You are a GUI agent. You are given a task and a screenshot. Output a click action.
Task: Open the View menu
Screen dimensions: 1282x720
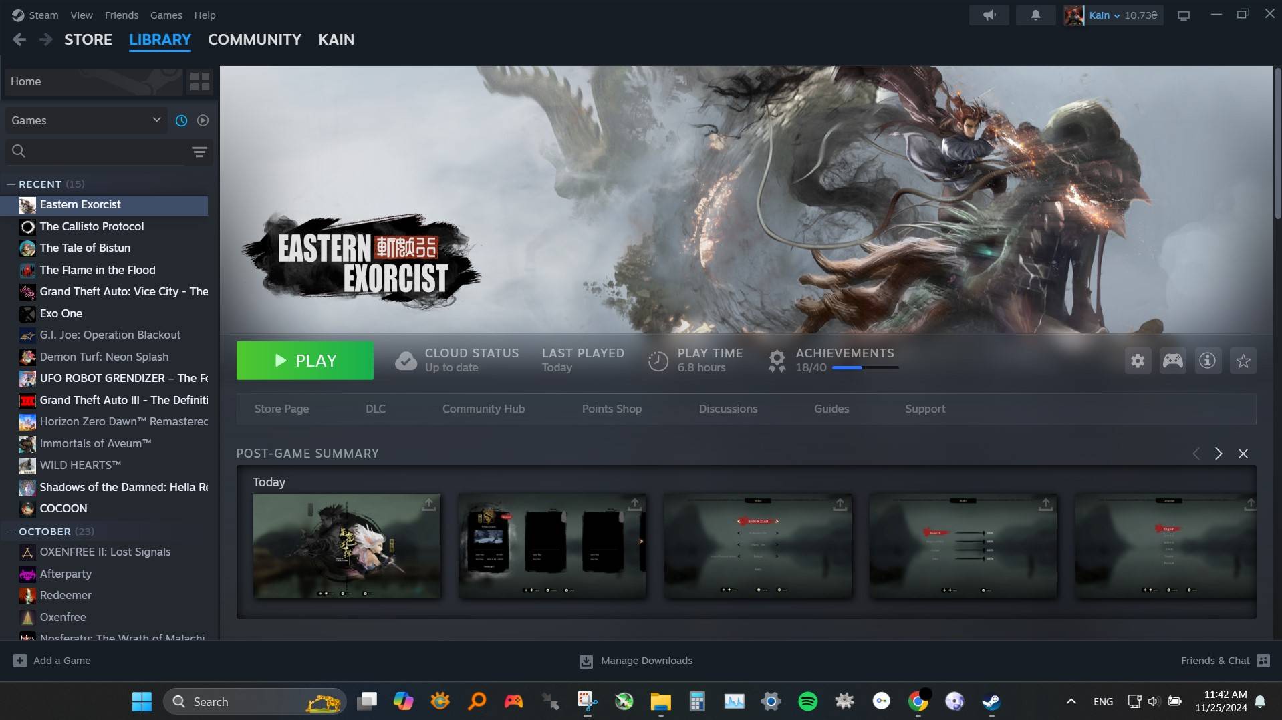pyautogui.click(x=82, y=15)
